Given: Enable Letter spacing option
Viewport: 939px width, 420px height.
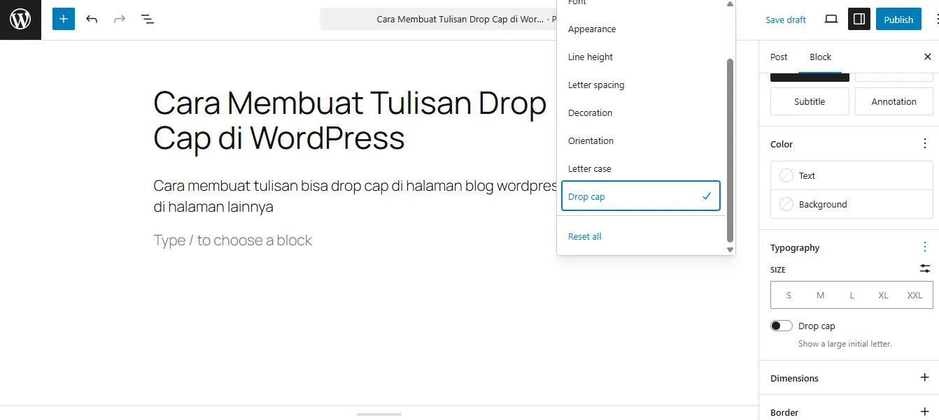Looking at the screenshot, I should (x=641, y=85).
